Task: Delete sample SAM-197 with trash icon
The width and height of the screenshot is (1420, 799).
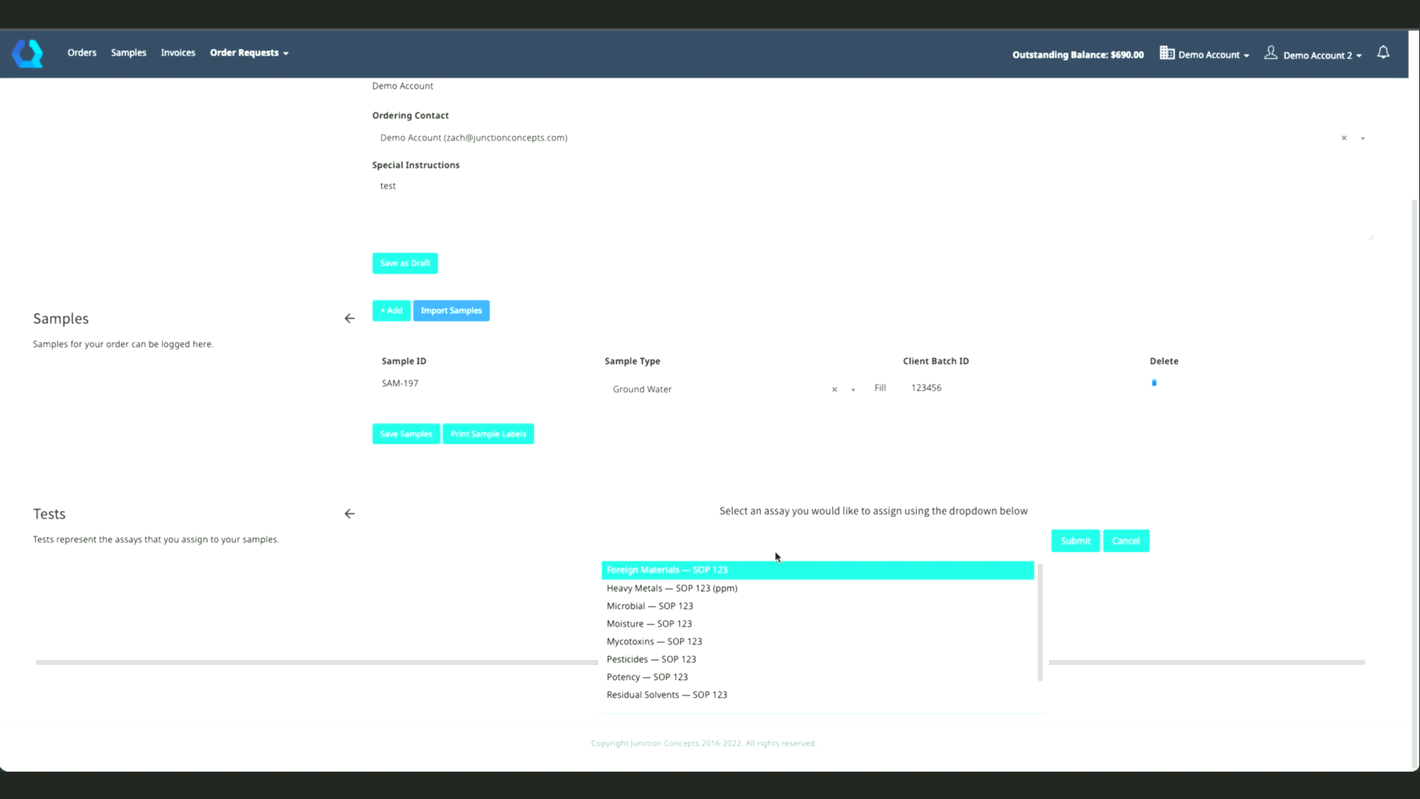Action: click(1154, 383)
